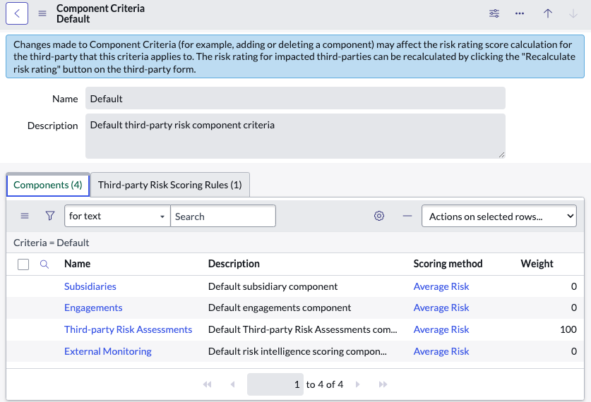Open the External Monitoring component
Screen dimensions: 591x402
tap(108, 351)
